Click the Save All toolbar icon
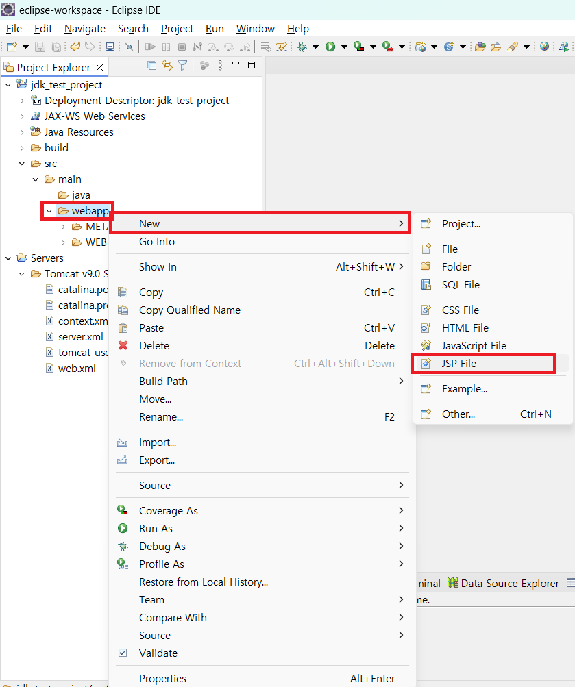575x687 pixels. (56, 47)
